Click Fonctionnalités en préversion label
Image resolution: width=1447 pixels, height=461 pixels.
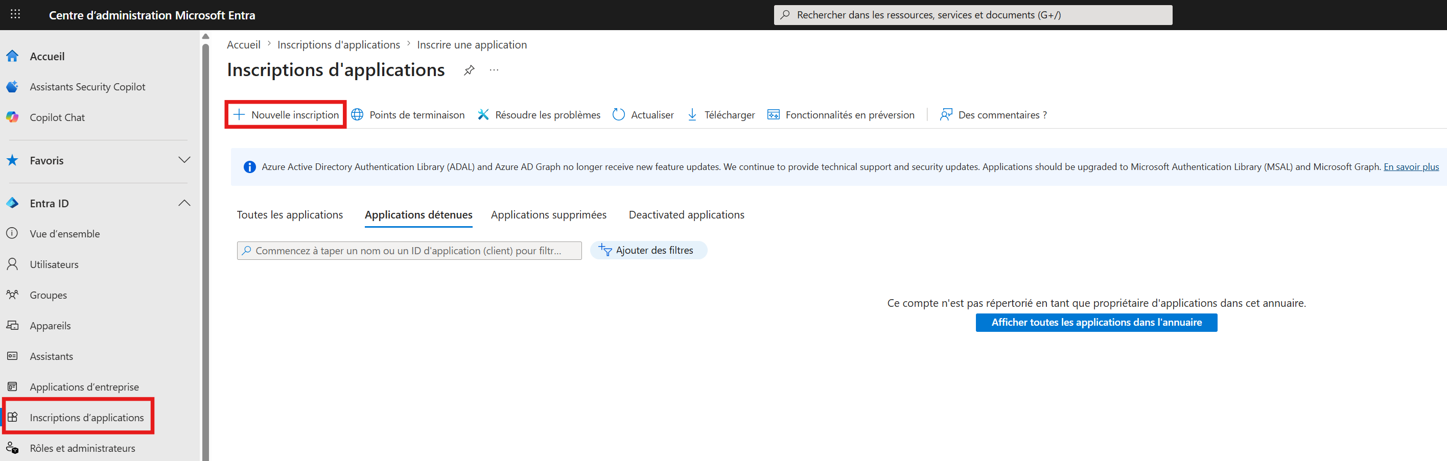tap(850, 114)
